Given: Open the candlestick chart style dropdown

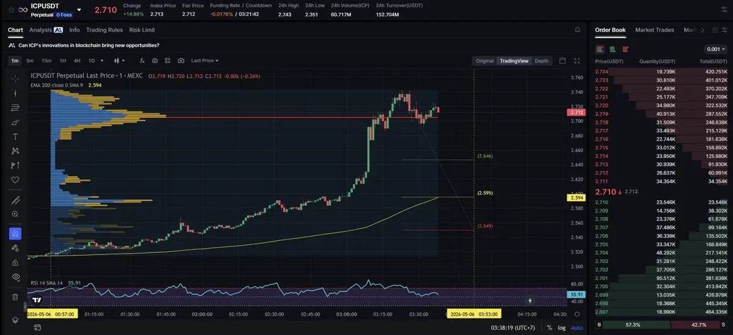Looking at the screenshot, I should coord(120,61).
